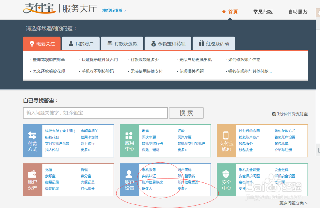Open 安全保护问题 link
Viewport: 320px width, 208px height.
pyautogui.click(x=249, y=176)
